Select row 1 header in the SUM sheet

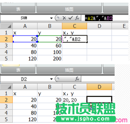(6, 33)
